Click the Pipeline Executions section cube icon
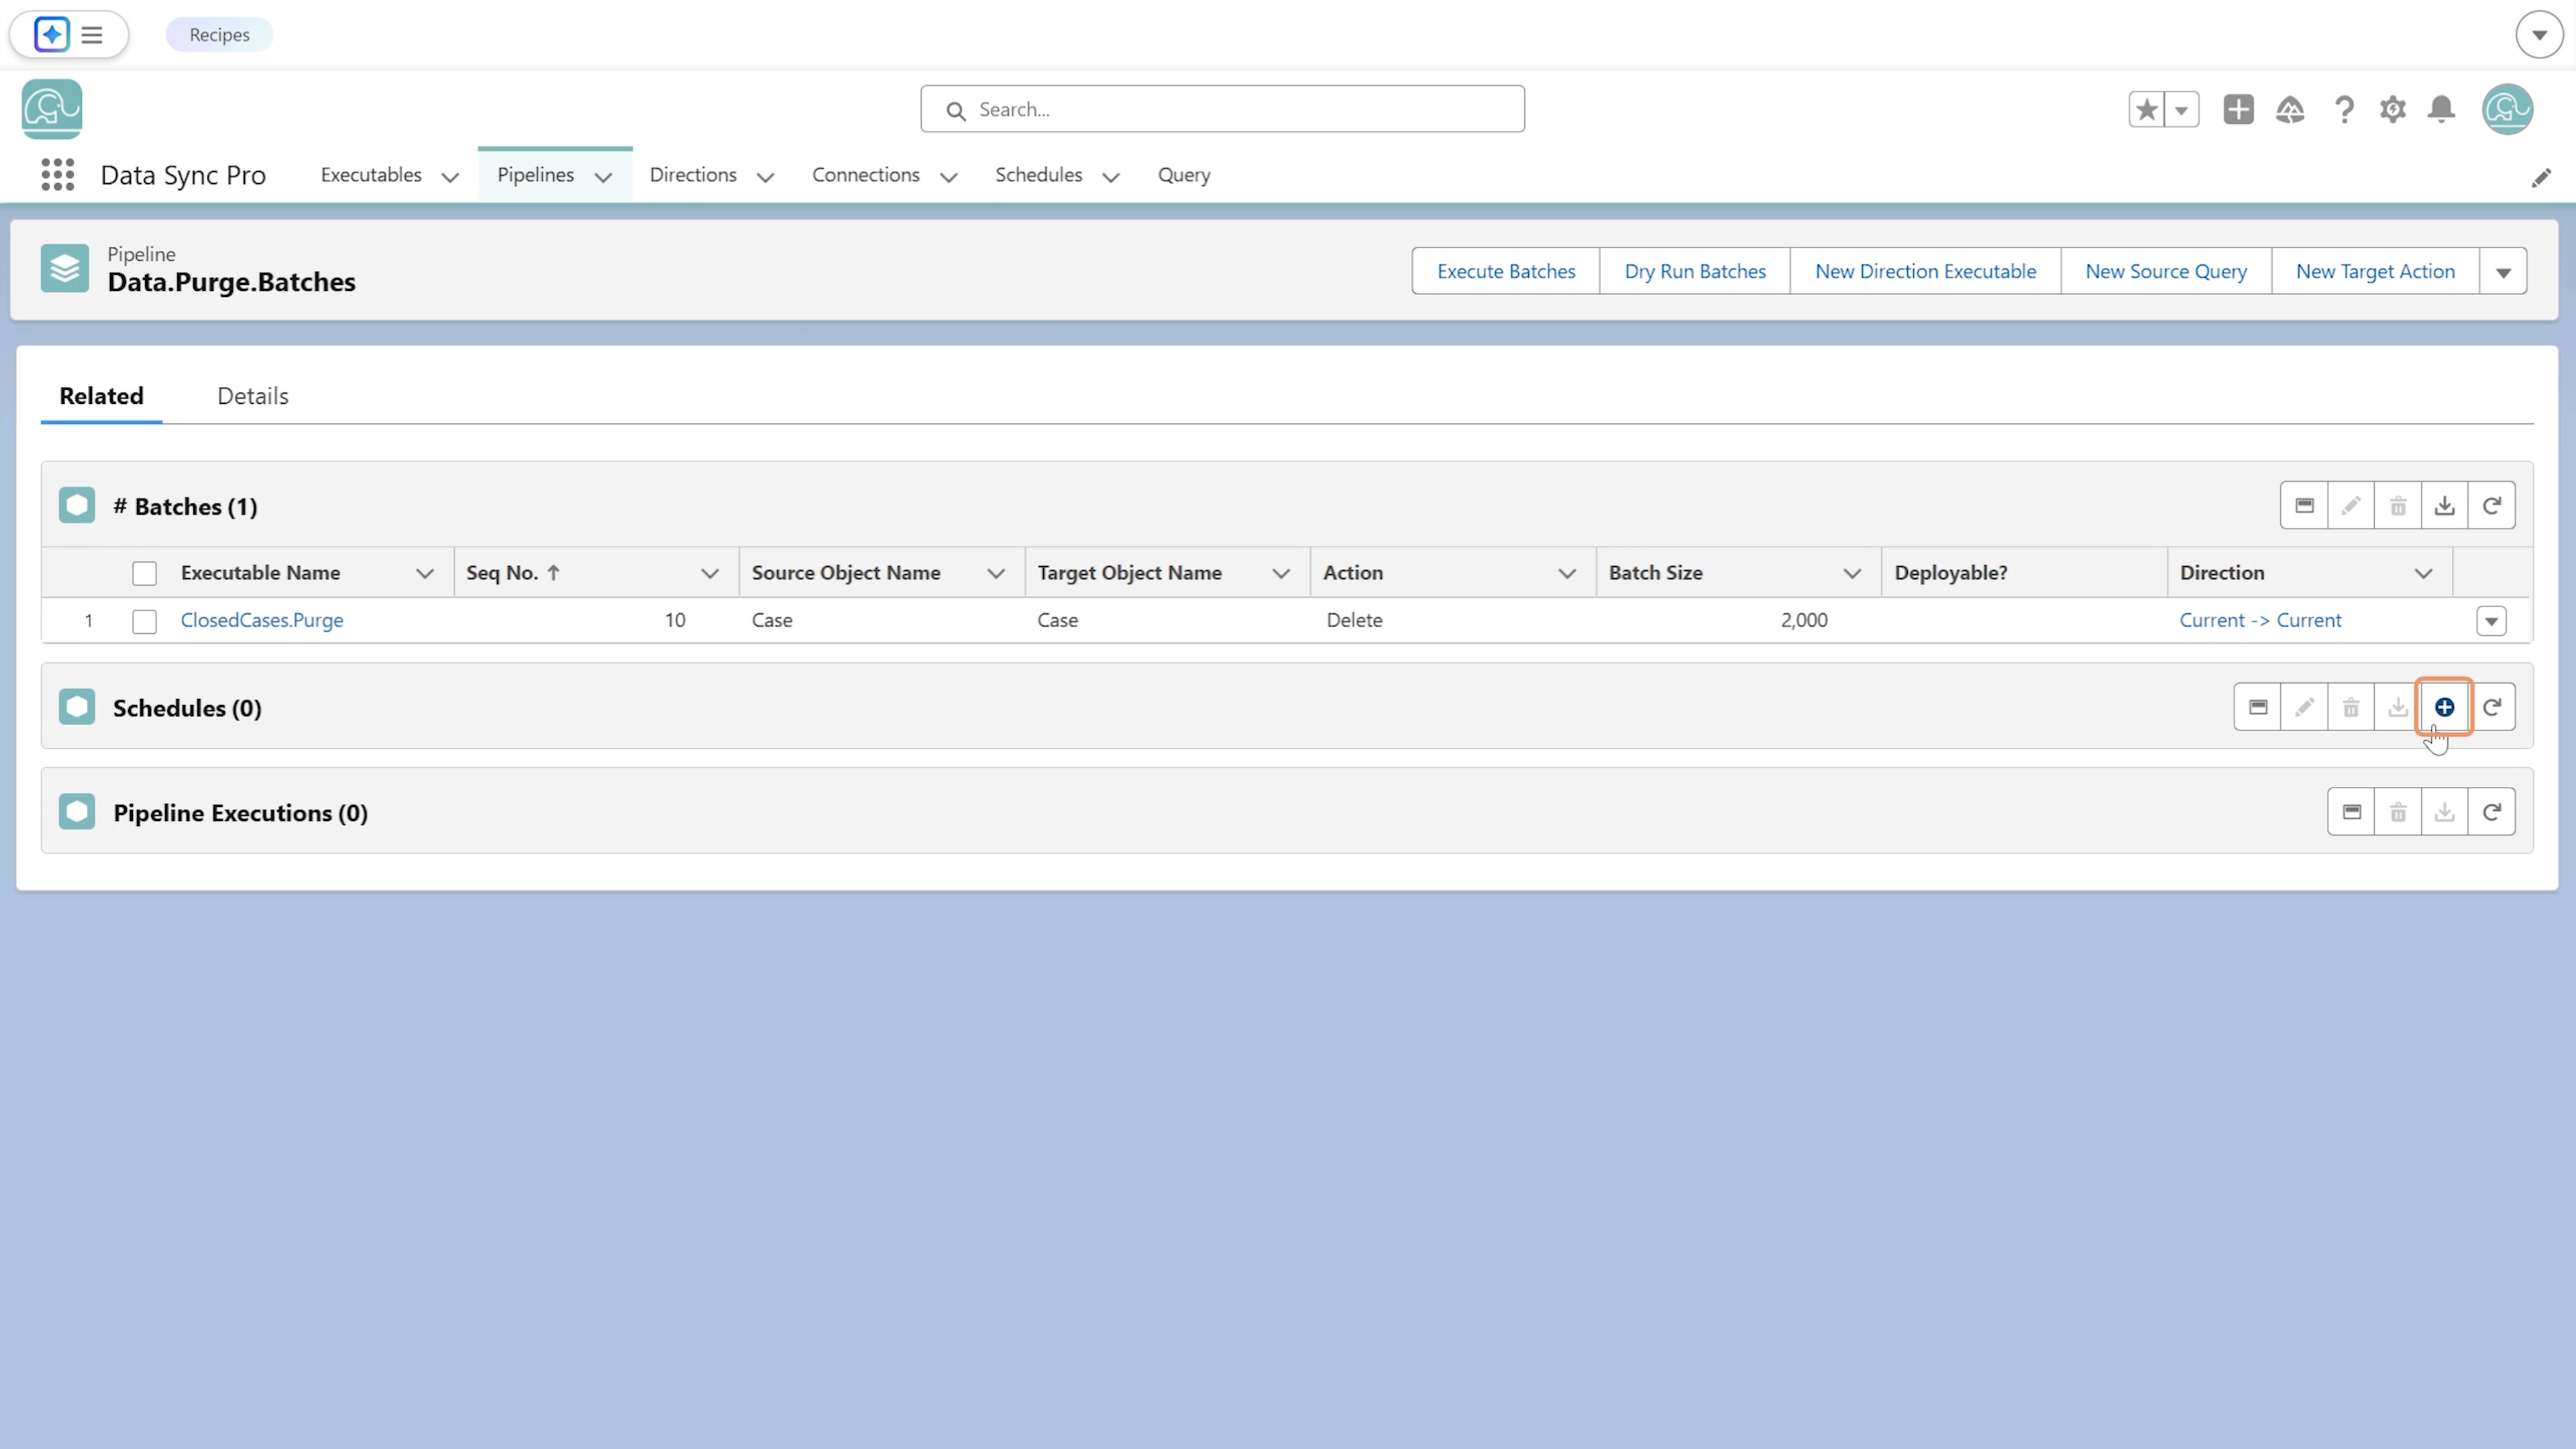Viewport: 2576px width, 1449px height. point(77,812)
